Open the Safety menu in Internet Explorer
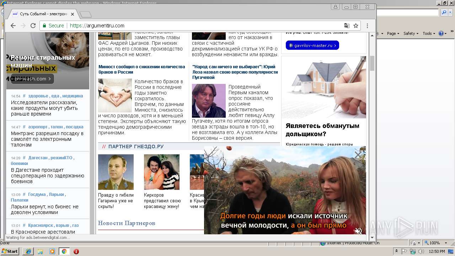Viewport: 455px width, 256px height. pos(411,33)
